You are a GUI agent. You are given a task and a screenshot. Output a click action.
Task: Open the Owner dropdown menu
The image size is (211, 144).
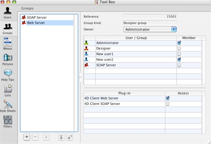(x=150, y=29)
